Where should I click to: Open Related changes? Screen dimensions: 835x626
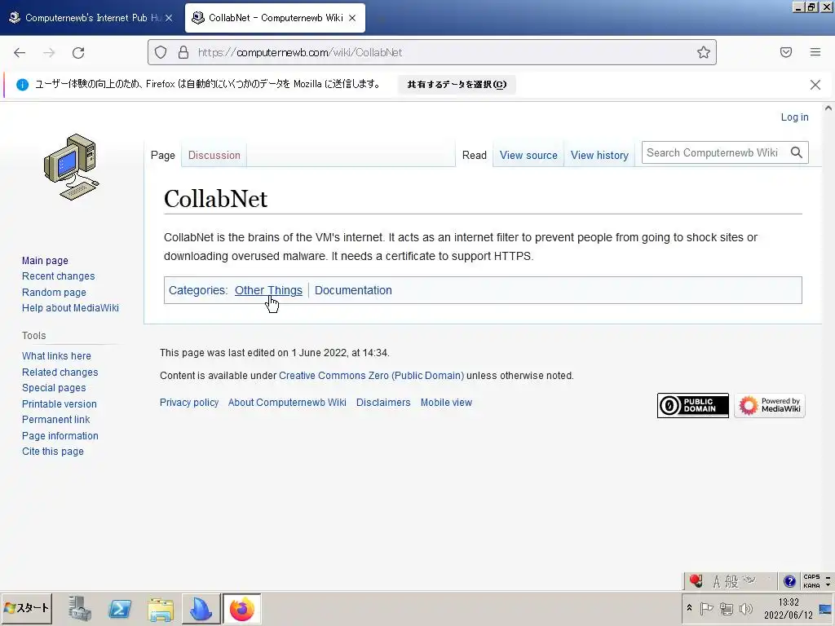pos(60,372)
